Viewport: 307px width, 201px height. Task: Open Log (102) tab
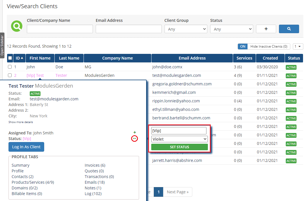pos(93,194)
